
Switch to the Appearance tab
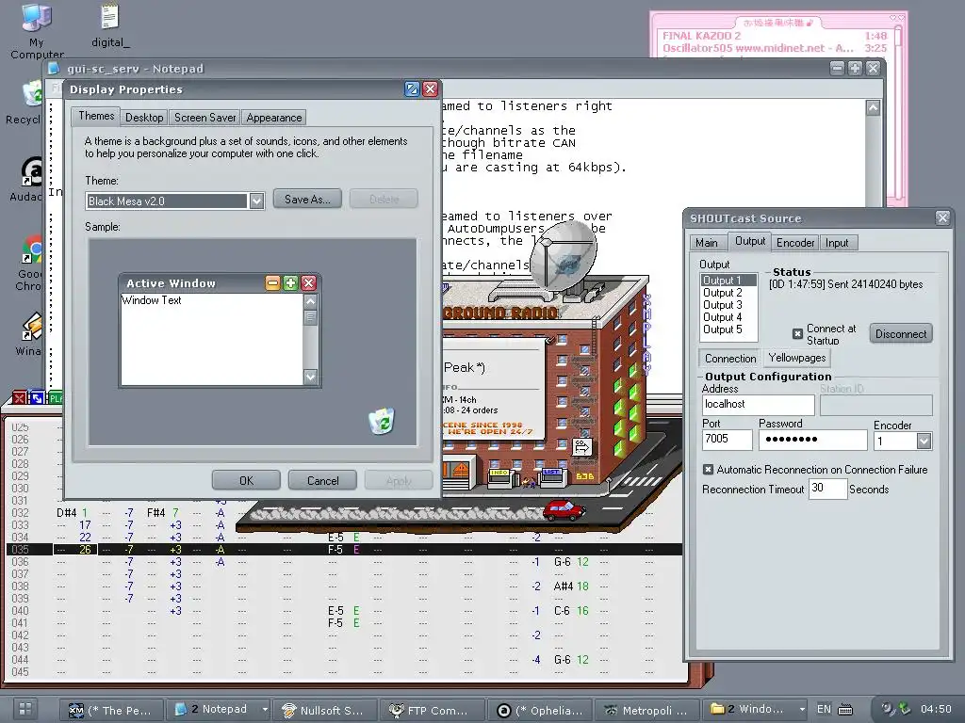click(x=274, y=118)
